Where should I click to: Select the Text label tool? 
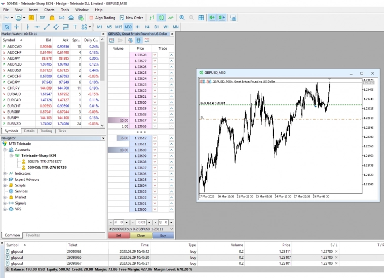pos(75,27)
